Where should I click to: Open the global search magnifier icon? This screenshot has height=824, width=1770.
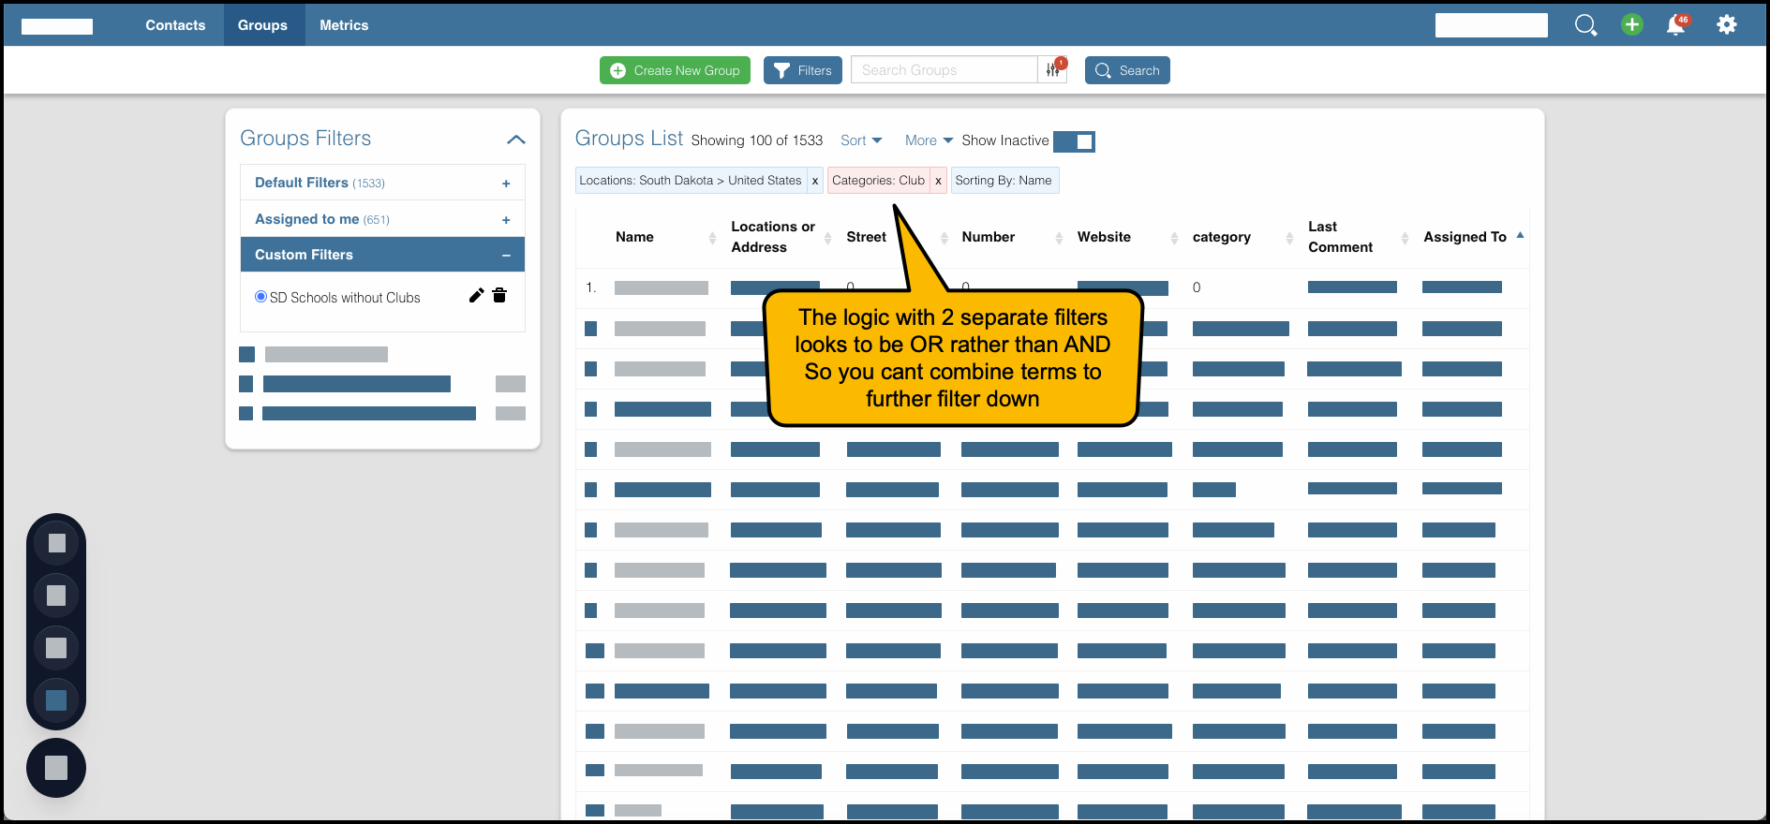pyautogui.click(x=1585, y=25)
